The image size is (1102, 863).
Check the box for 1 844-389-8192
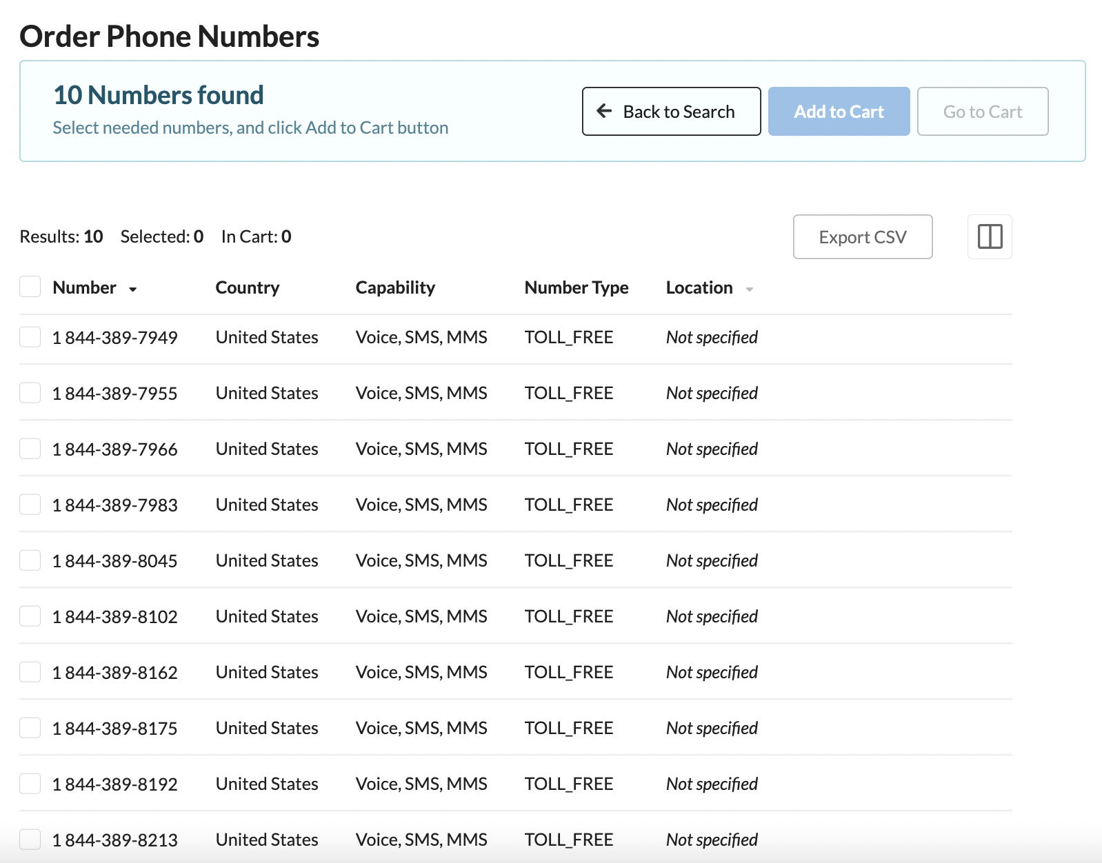(x=30, y=784)
